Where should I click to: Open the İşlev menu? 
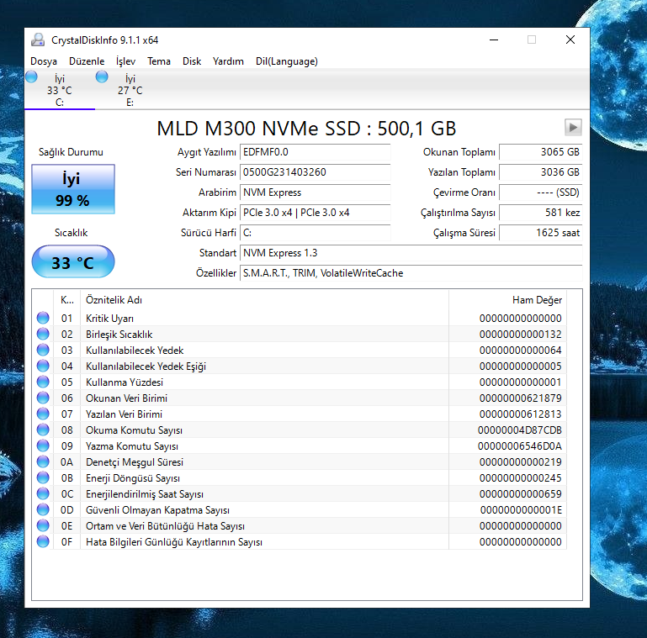click(125, 61)
